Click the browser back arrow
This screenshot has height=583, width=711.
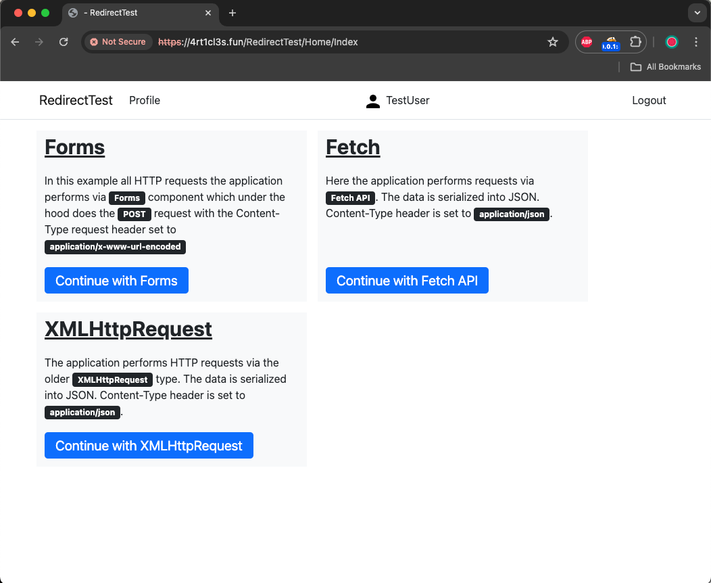pos(15,41)
